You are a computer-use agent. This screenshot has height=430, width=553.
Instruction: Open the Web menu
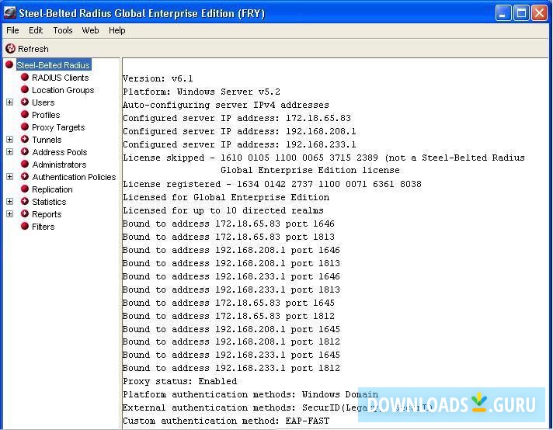[x=90, y=30]
